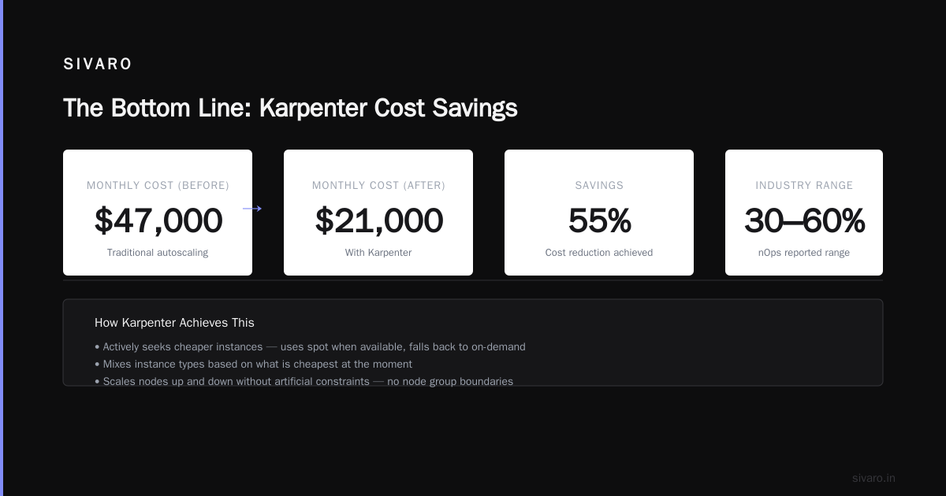Click the bullet about scaling nodes without constraints
The image size is (946, 496).
pos(304,381)
